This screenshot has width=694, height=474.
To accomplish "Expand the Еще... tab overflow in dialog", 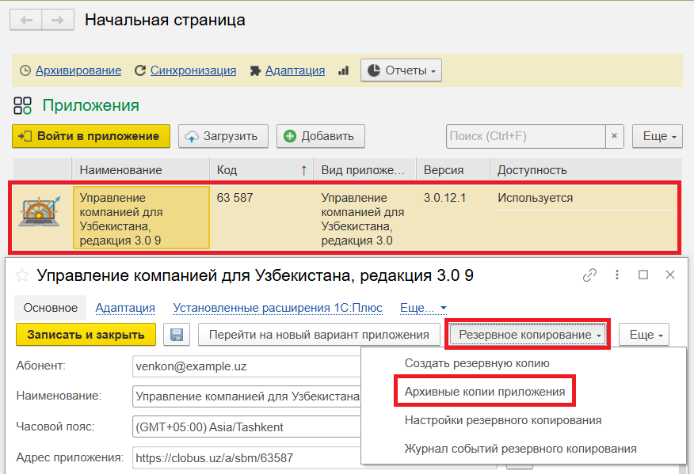I will [x=423, y=308].
